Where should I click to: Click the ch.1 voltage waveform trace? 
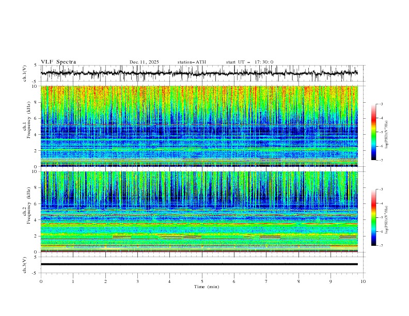[x=199, y=73]
